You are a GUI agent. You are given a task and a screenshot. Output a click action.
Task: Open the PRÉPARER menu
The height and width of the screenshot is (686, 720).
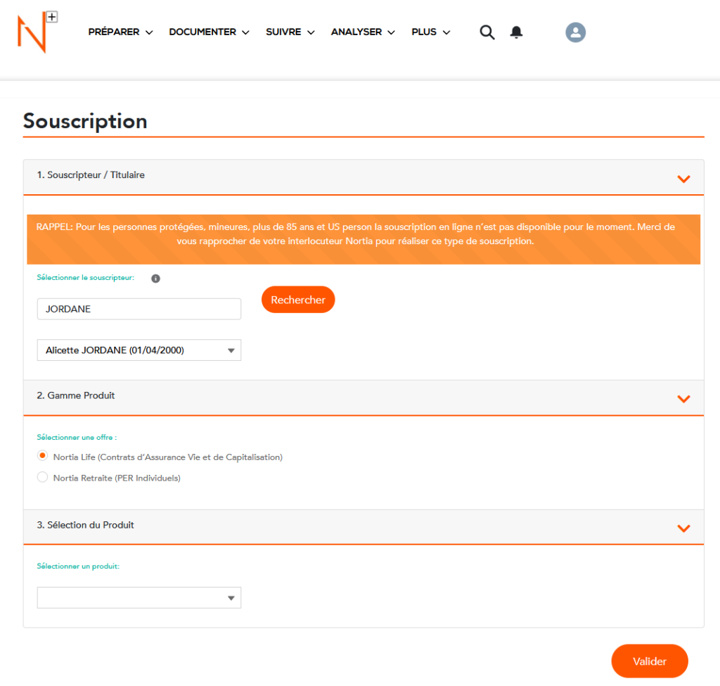point(120,32)
